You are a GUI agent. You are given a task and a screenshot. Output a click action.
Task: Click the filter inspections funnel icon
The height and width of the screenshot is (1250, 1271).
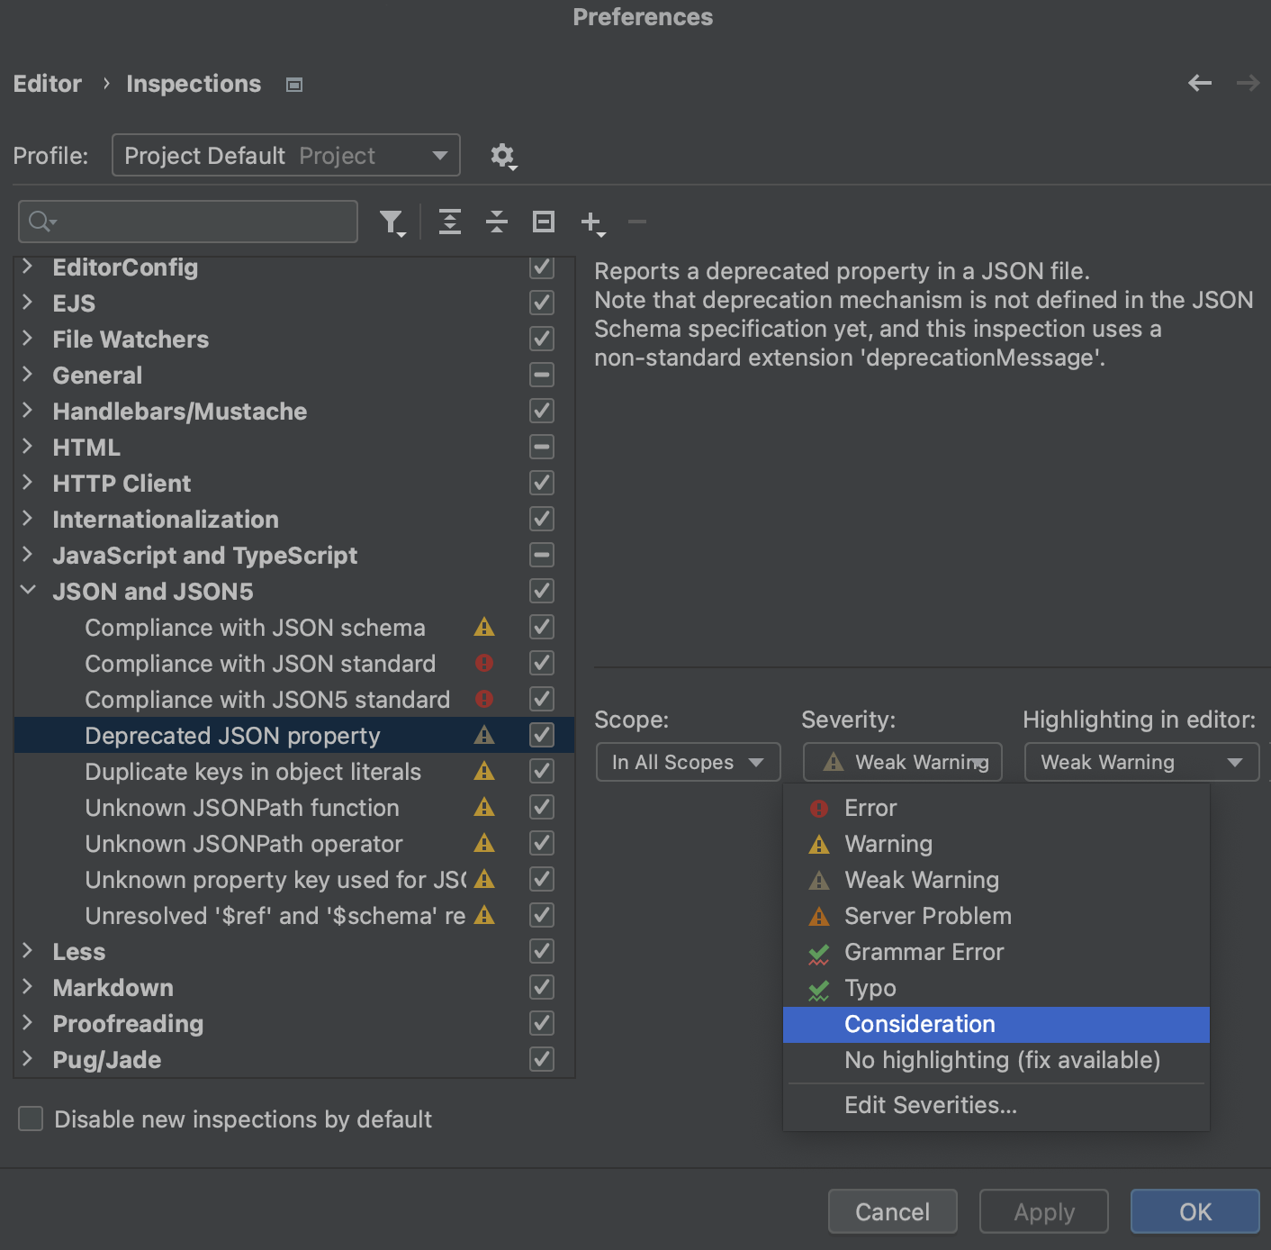(392, 222)
